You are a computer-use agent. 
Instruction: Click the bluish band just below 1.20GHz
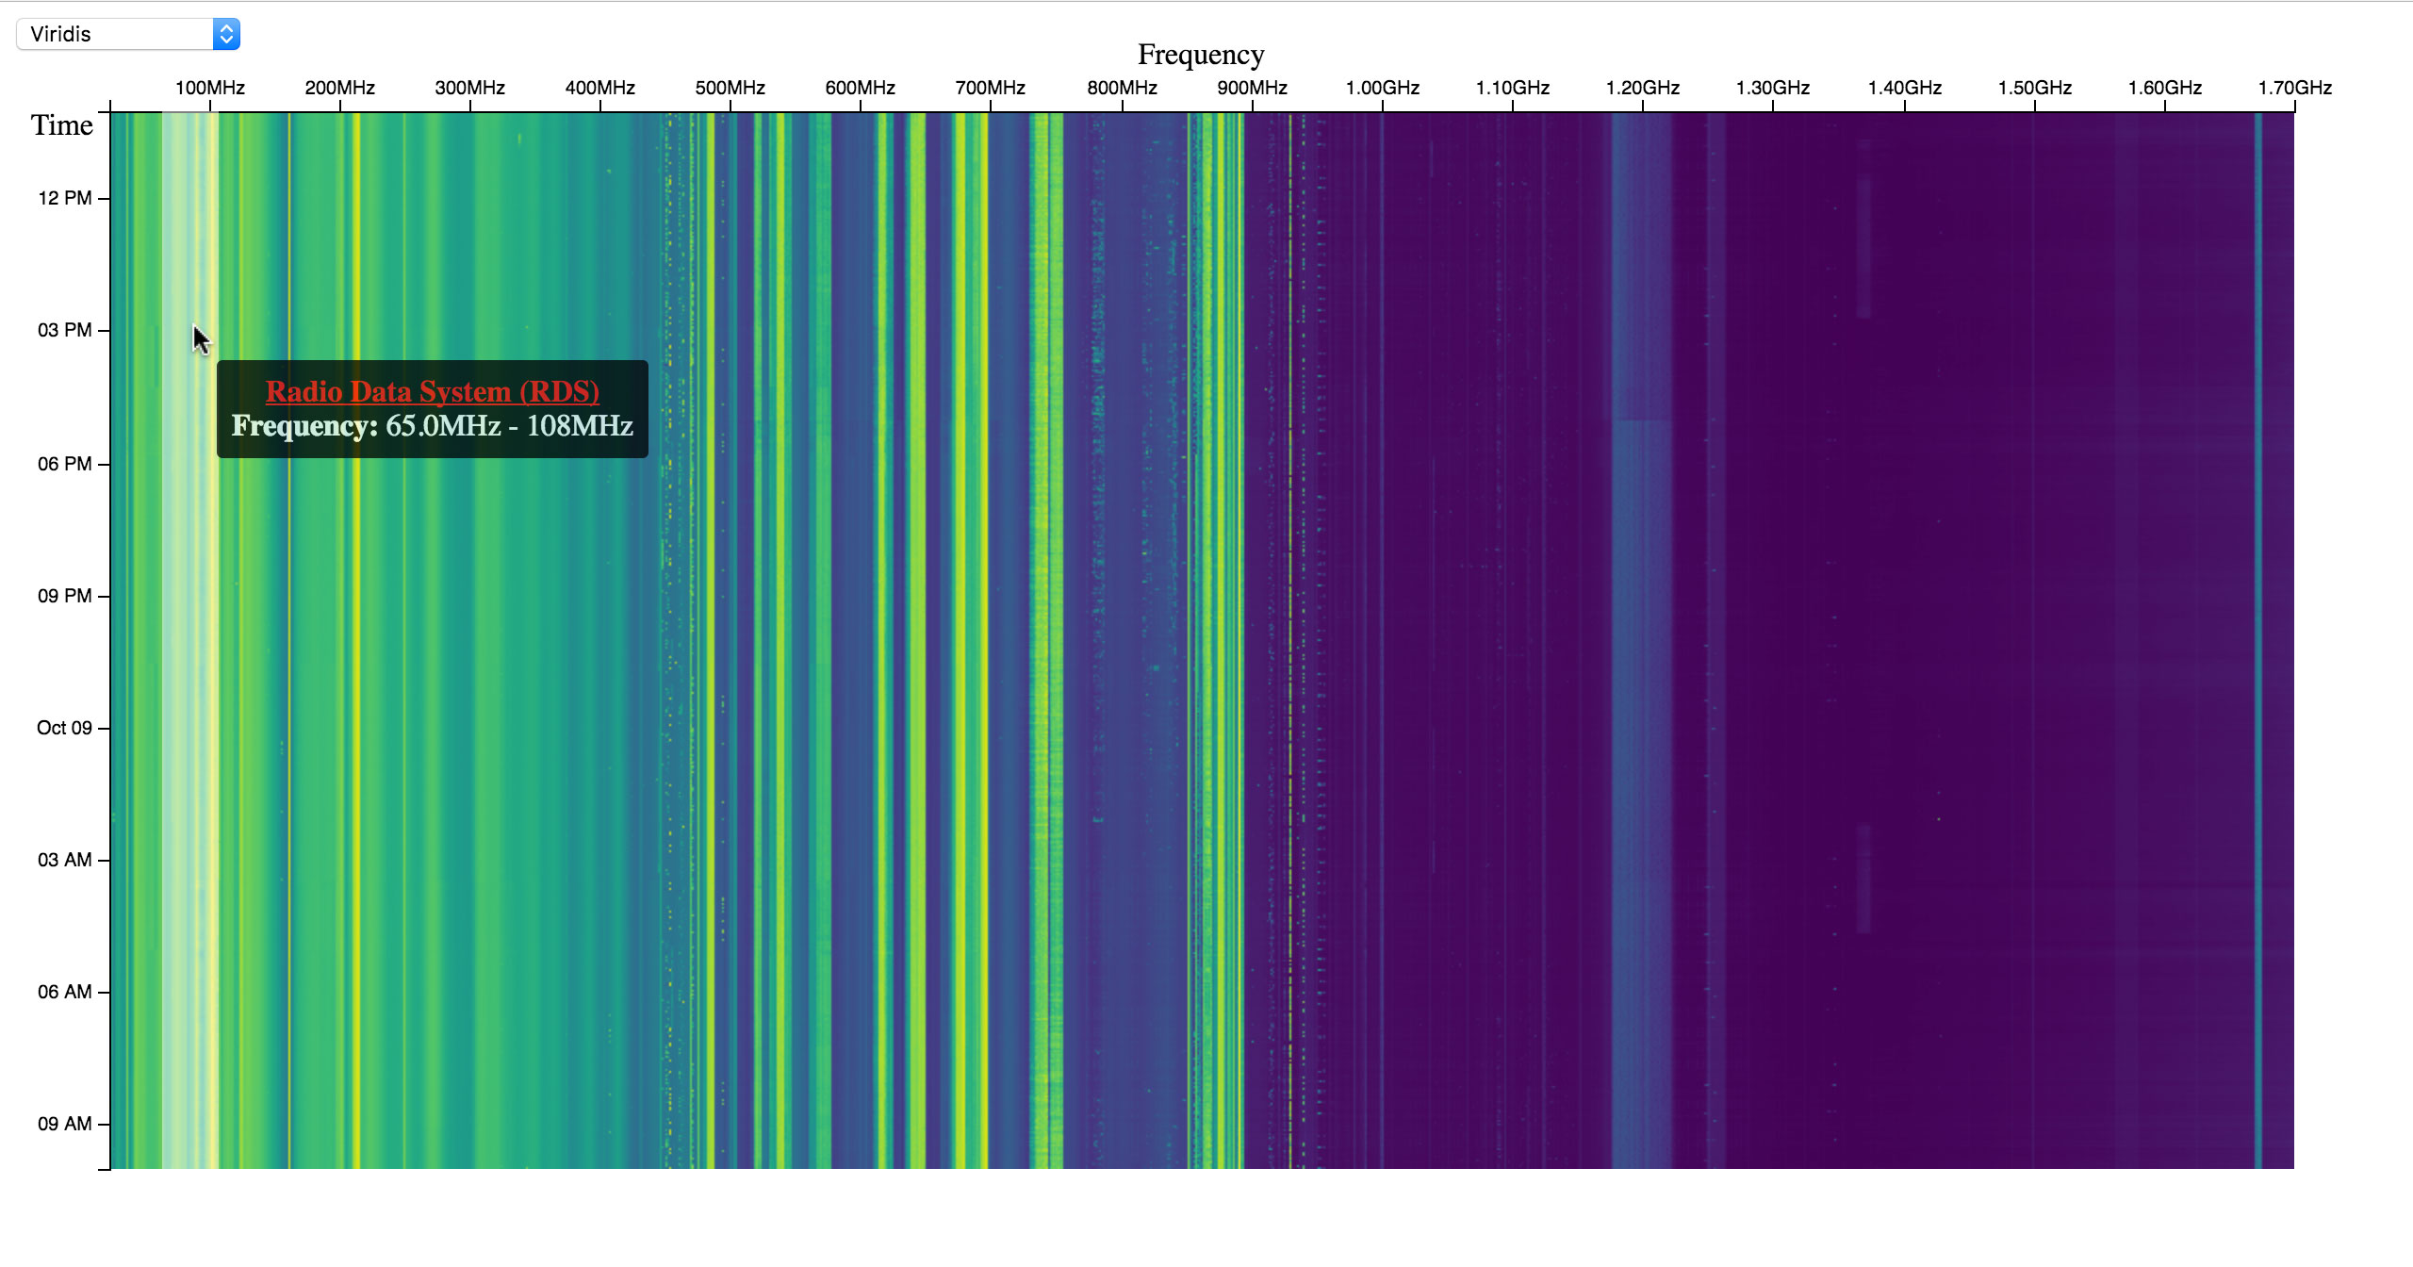(x=1629, y=660)
